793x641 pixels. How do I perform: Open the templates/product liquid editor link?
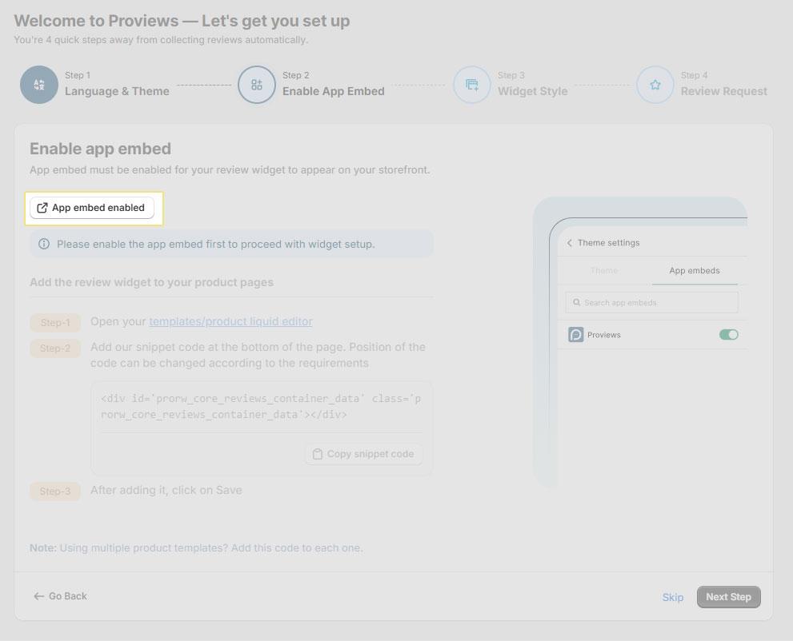[x=230, y=321]
